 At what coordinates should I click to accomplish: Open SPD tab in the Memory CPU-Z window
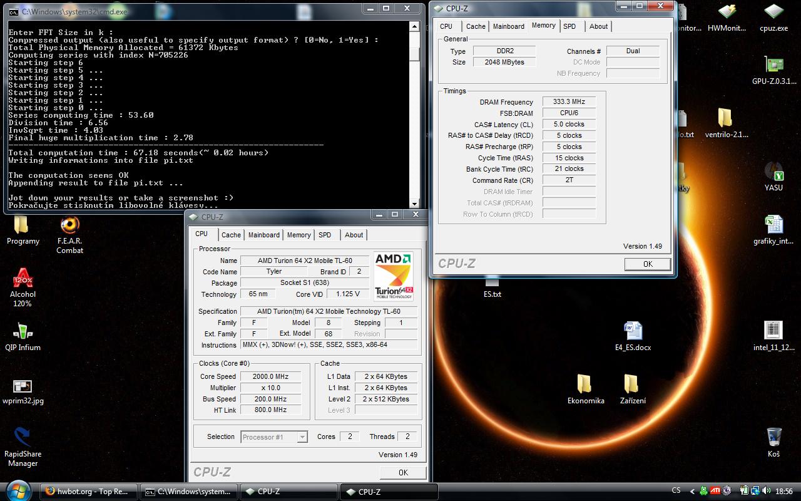[569, 26]
